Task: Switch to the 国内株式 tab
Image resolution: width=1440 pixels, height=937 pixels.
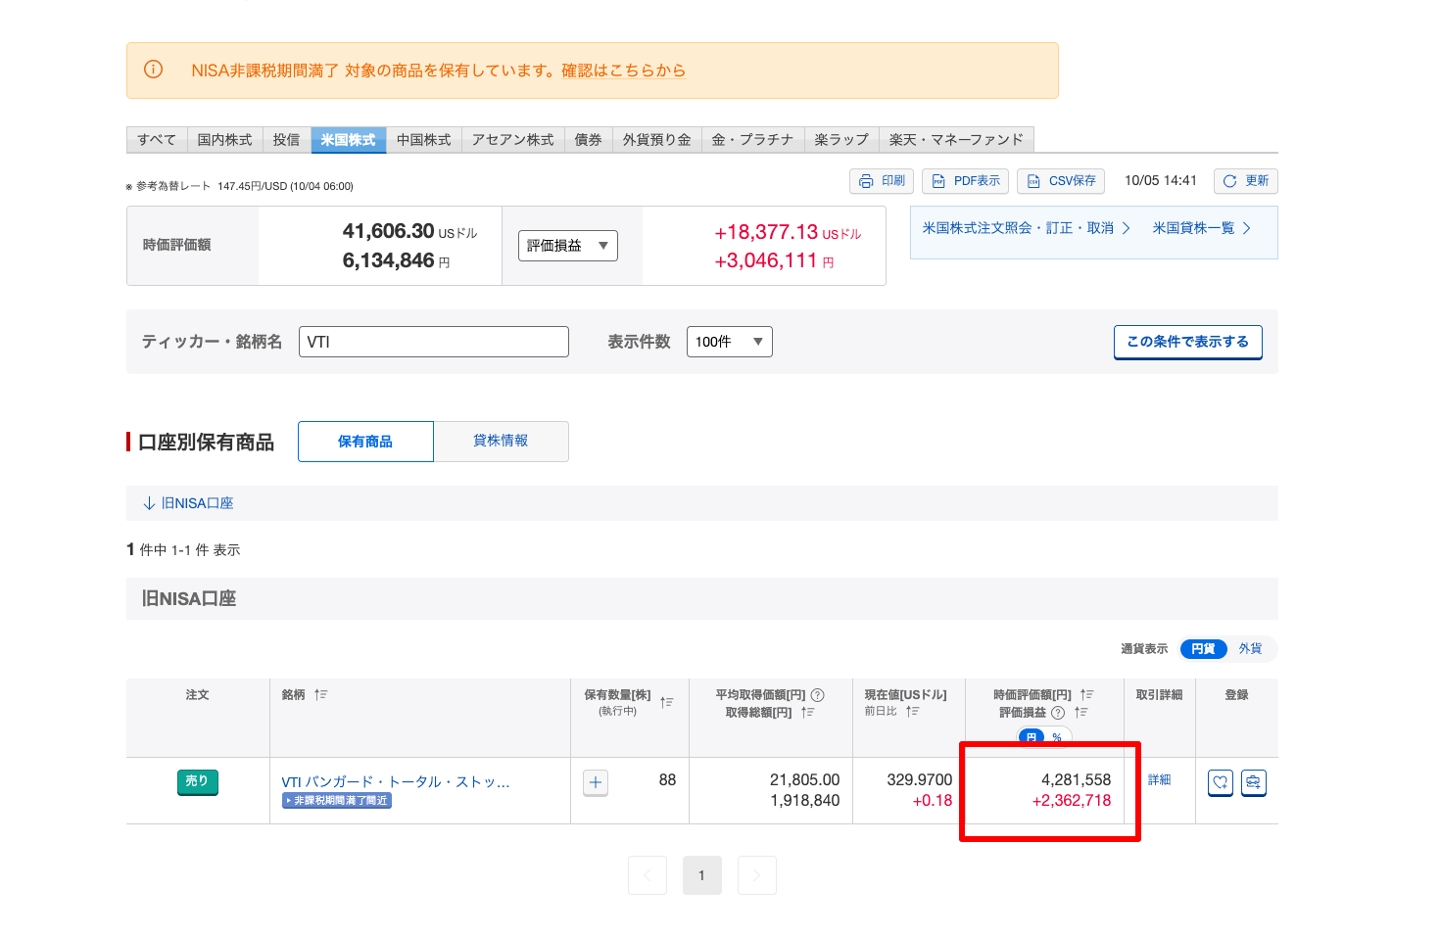Action: [x=224, y=140]
